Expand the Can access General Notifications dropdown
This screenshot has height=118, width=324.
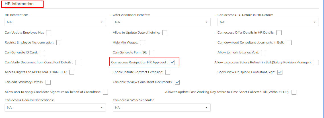(55, 108)
